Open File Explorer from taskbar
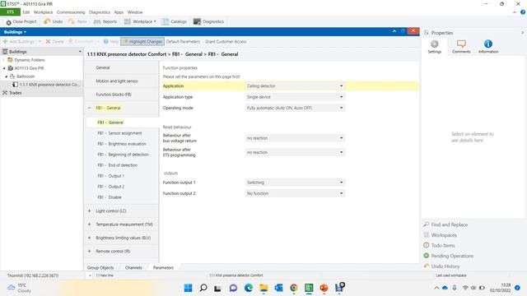The height and width of the screenshot is (296, 527). click(x=263, y=288)
